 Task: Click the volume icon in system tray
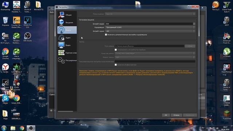coord(217,128)
